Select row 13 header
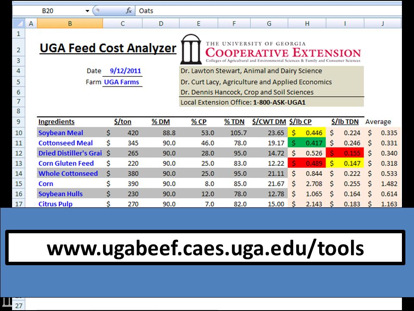The width and height of the screenshot is (414, 311). pos(19,163)
